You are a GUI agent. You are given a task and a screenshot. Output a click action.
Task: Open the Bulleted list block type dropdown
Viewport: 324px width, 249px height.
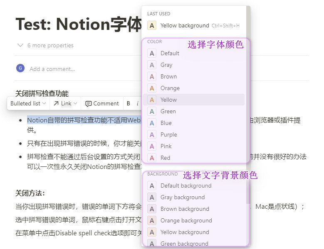click(28, 103)
